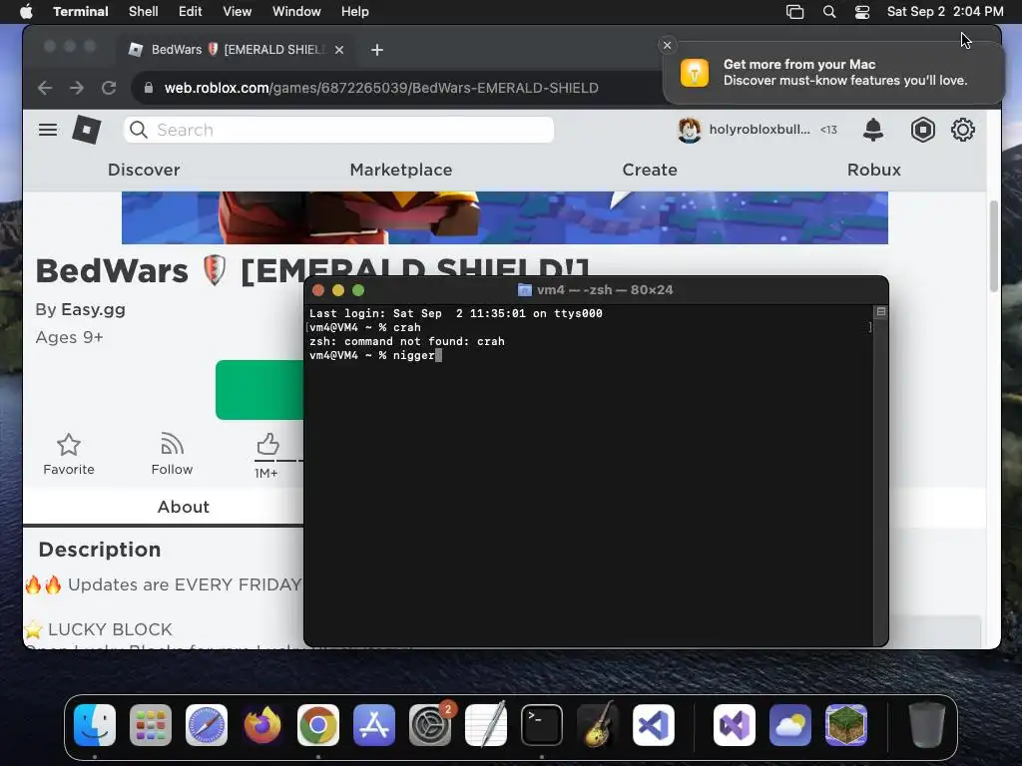Click the Terminal scrollbar marker icon
The width and height of the screenshot is (1022, 766).
tap(880, 311)
